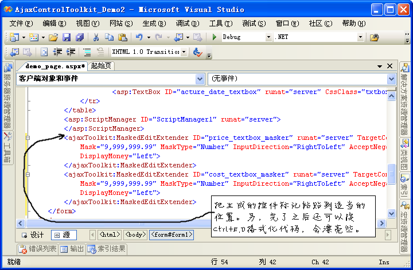
Task: Click the horizontal scrollbar right arrow
Action: point(381,223)
